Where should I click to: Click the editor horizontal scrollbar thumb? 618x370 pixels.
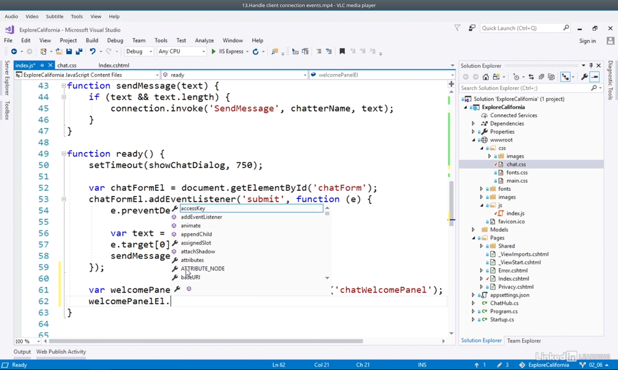tap(206, 341)
